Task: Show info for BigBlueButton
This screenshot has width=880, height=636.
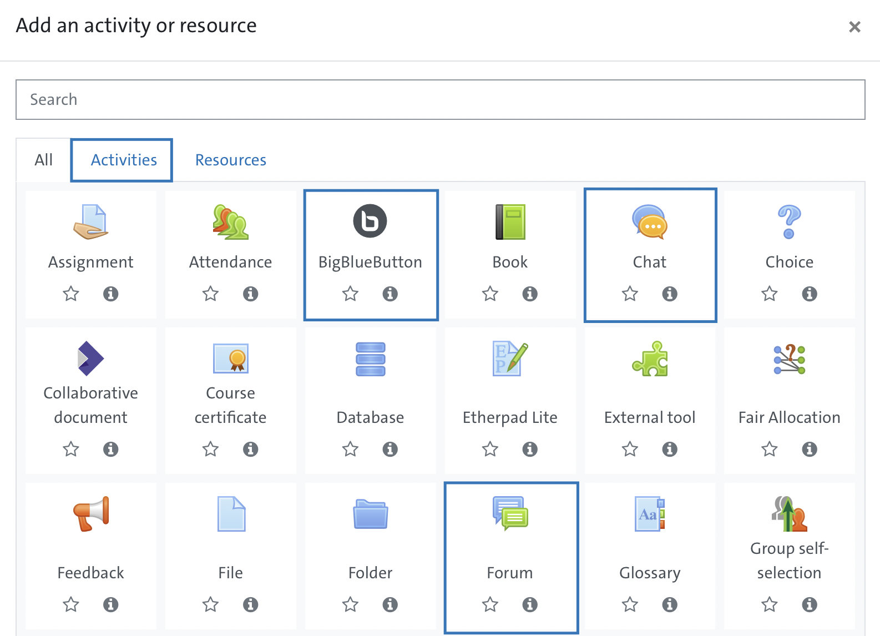Action: coord(390,294)
